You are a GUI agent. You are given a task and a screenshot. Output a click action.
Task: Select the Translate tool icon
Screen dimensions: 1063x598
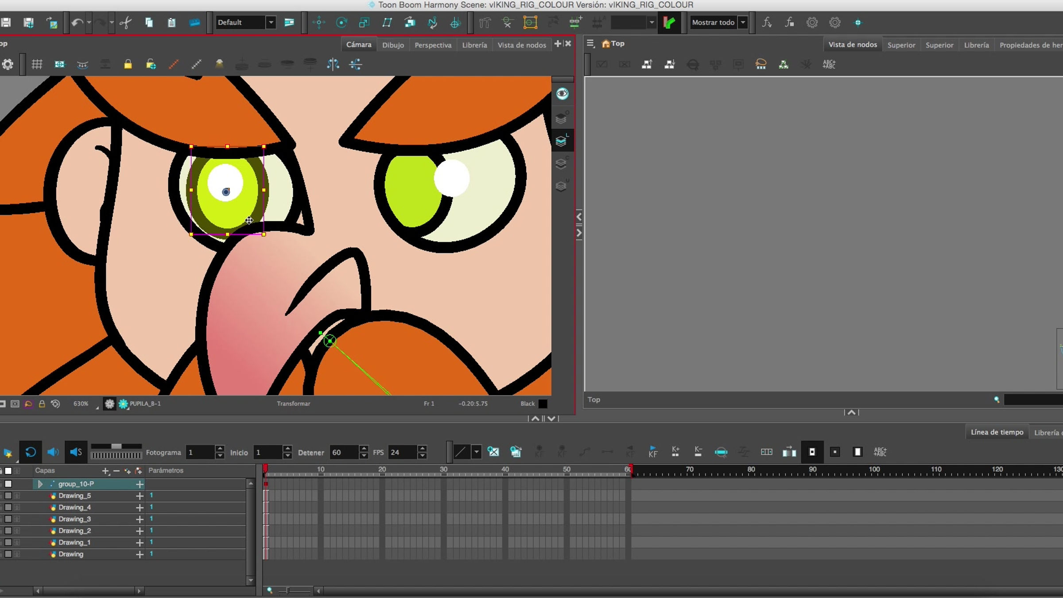[x=318, y=22]
